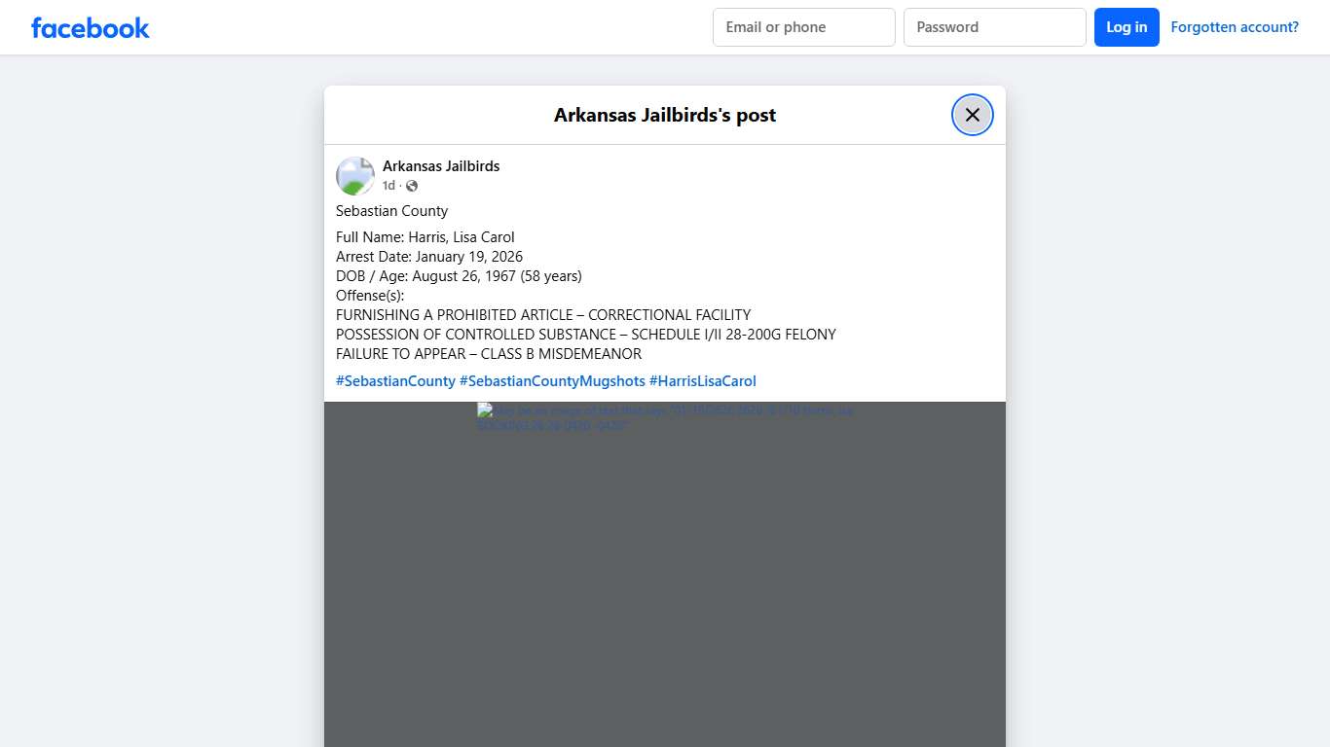
Task: Click the broken image icon in post
Action: (x=484, y=410)
